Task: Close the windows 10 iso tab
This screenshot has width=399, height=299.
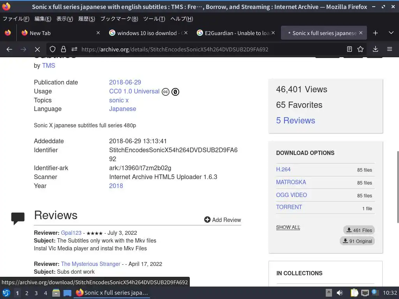Action: (186, 33)
